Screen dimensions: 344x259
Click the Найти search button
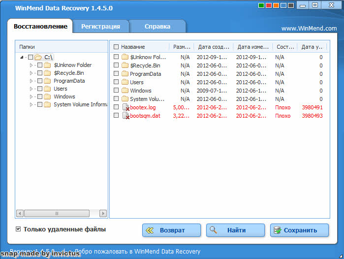point(235,230)
